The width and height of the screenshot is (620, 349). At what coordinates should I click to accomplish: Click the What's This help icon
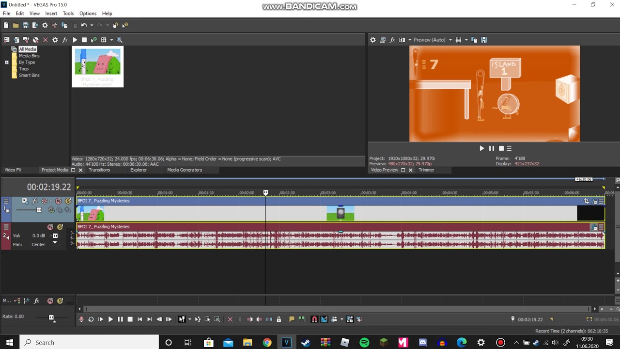pos(125,25)
